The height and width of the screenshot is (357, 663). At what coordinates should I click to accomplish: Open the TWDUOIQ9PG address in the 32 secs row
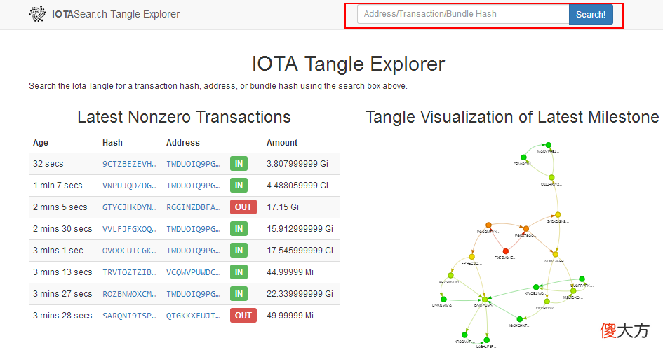193,164
